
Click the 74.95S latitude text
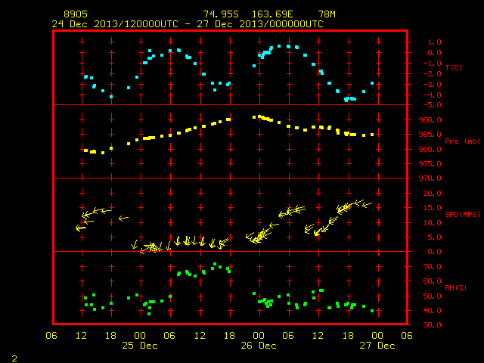(x=221, y=14)
